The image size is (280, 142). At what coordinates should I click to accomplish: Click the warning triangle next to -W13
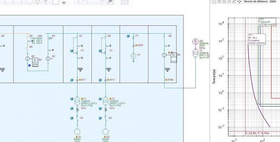point(108,79)
